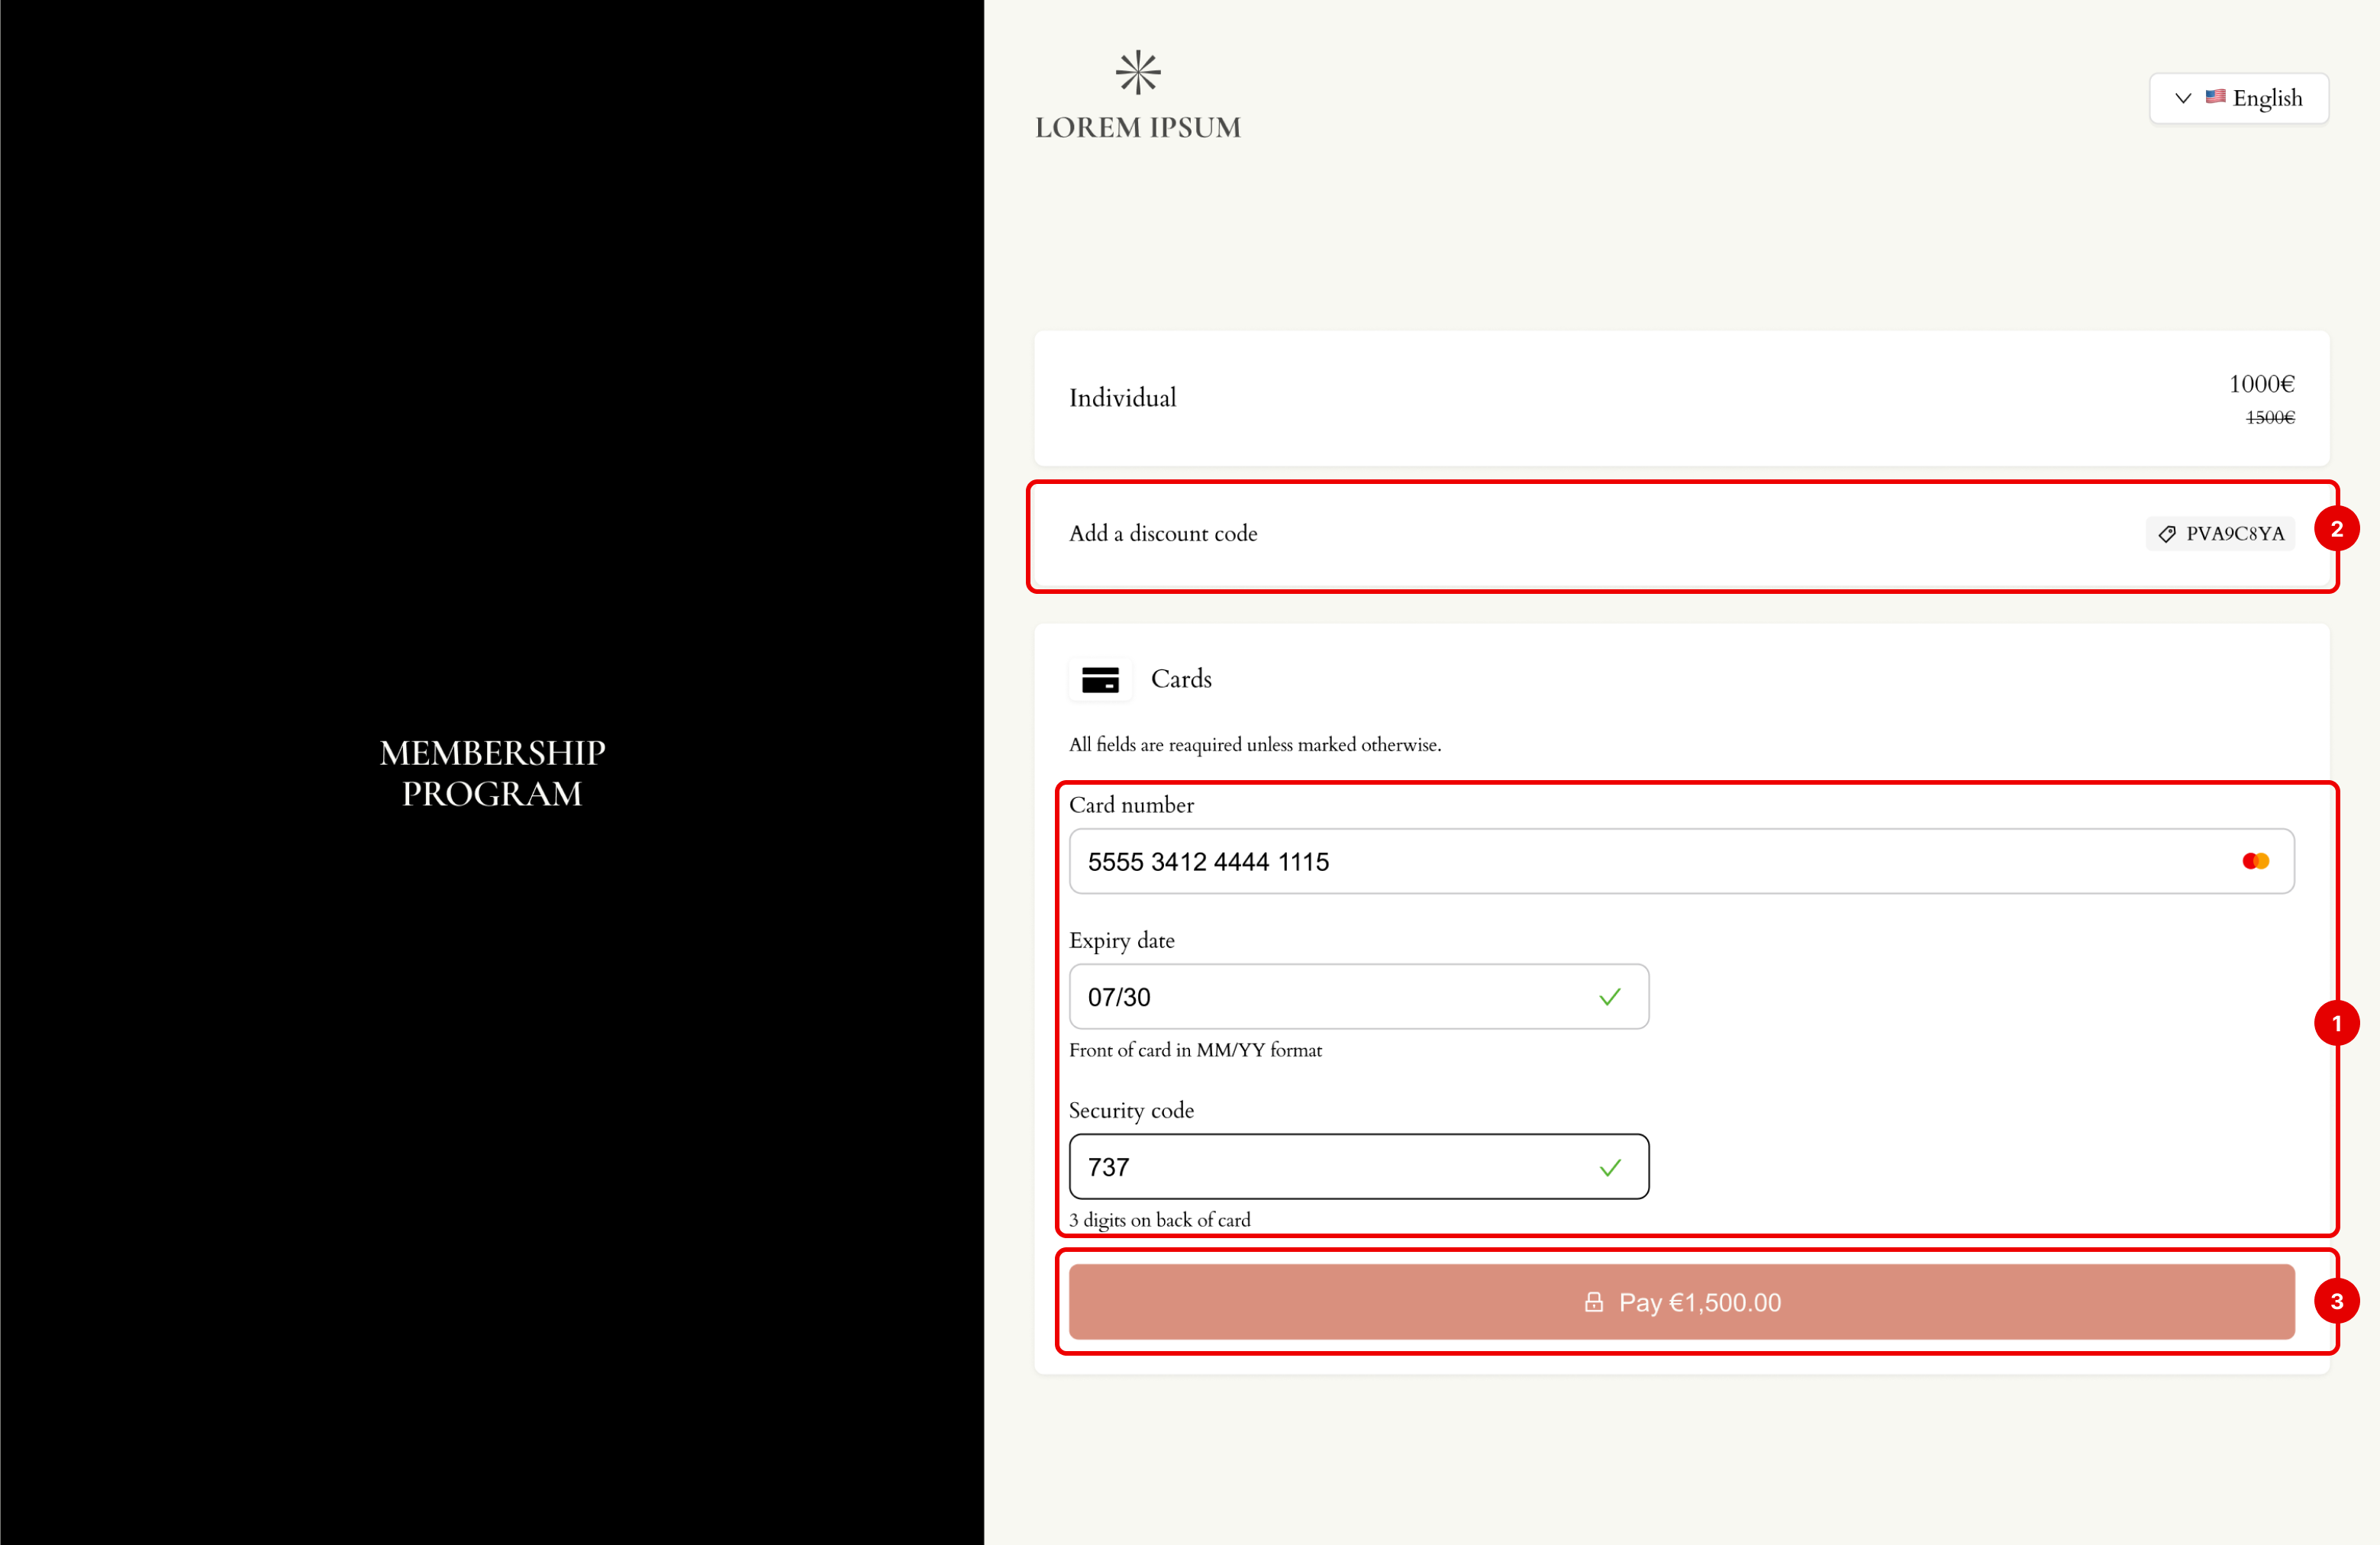Screen dimensions: 2380x1545
Task: Select the Cards payment method header
Action: [1181, 679]
